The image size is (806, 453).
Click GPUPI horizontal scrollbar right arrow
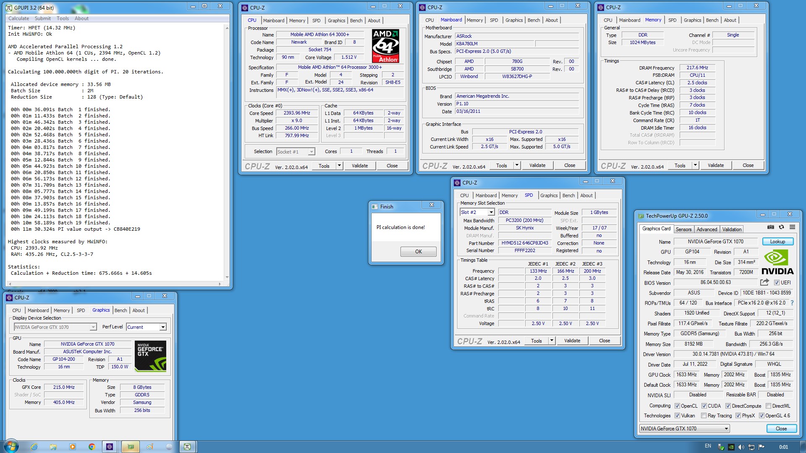point(220,284)
